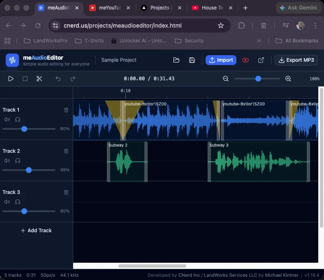Adjust Track 3 volume slider
The height and width of the screenshot is (280, 324).
click(x=29, y=211)
